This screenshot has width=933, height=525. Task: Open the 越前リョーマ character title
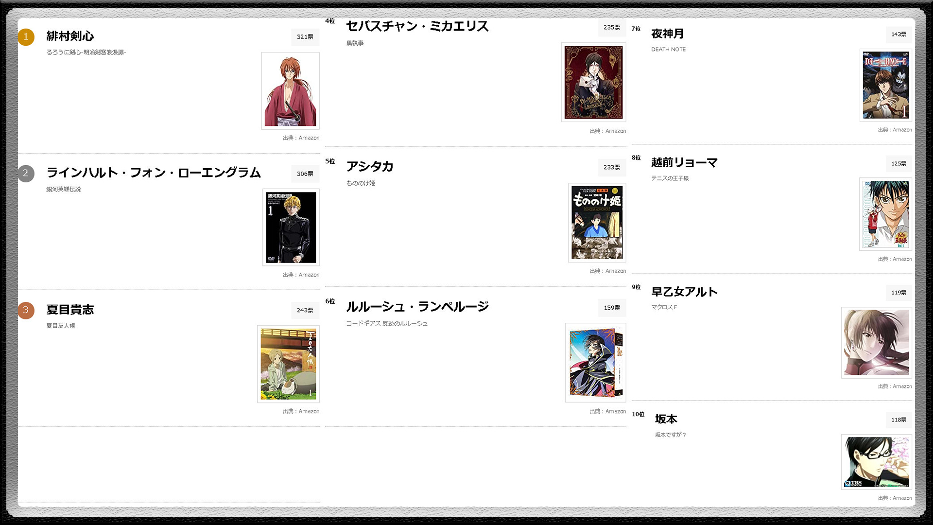pyautogui.click(x=684, y=162)
